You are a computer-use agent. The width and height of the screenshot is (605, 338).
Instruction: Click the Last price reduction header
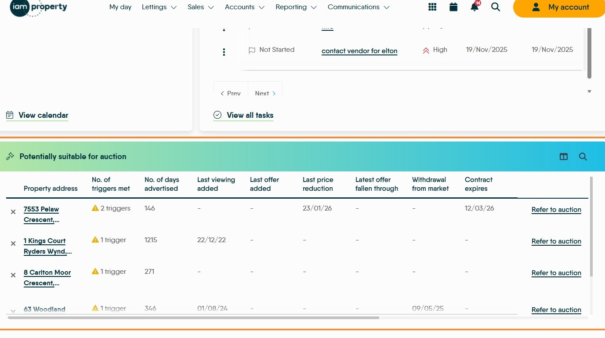[x=318, y=184]
